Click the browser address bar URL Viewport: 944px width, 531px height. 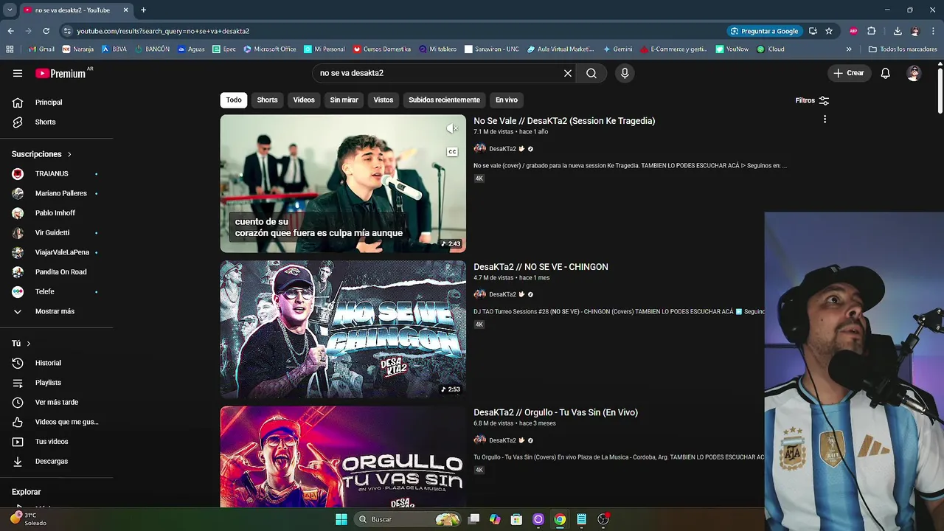pos(163,31)
